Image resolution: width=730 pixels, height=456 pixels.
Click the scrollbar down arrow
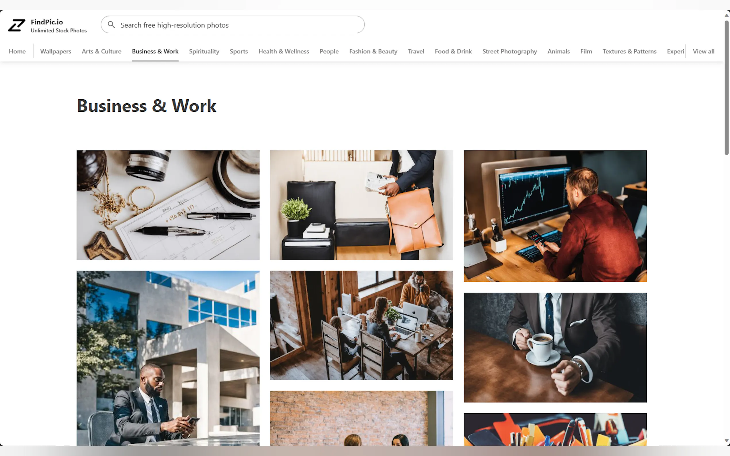[727, 440]
